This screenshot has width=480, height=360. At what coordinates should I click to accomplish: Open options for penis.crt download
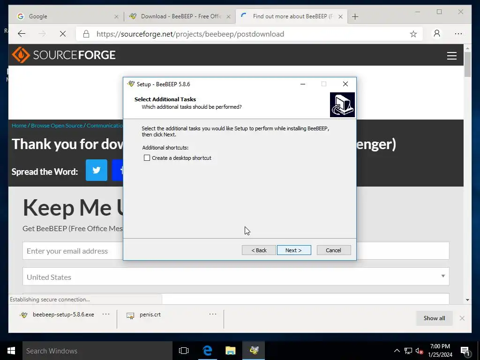213,314
